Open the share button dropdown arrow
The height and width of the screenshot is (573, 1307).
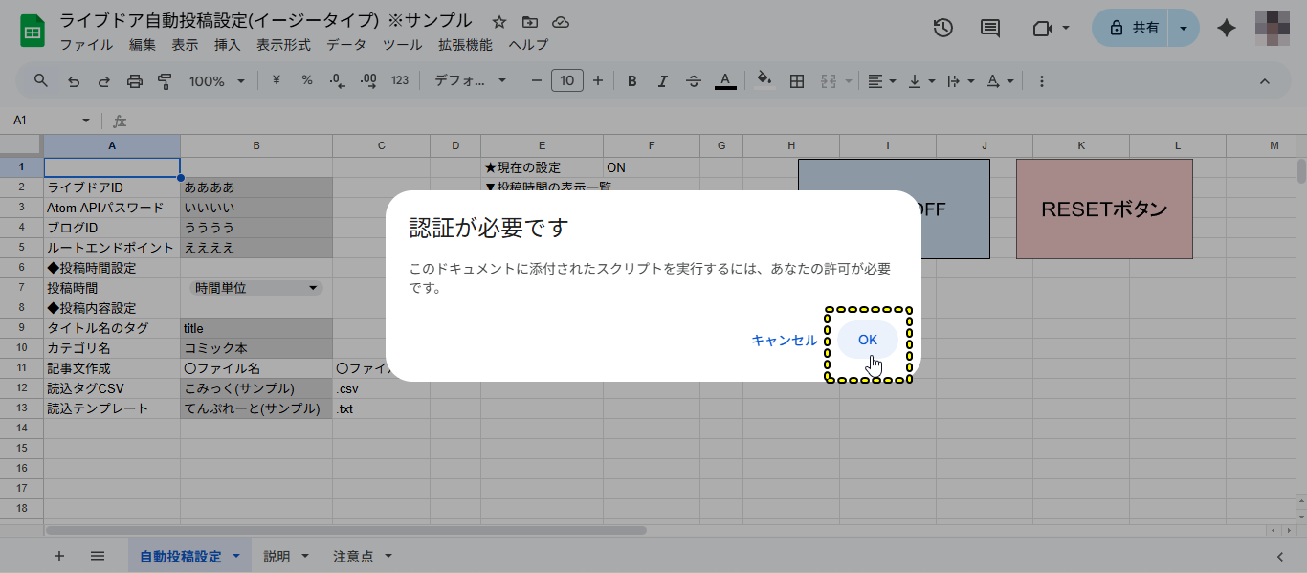tap(1185, 29)
